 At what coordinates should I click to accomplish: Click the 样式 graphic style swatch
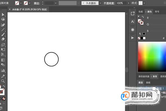click(x=141, y=3)
